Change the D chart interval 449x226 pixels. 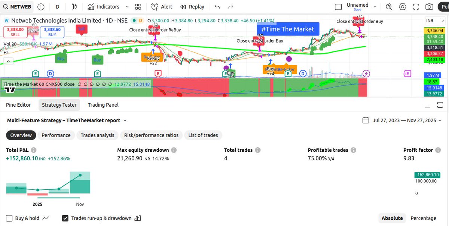(57, 7)
